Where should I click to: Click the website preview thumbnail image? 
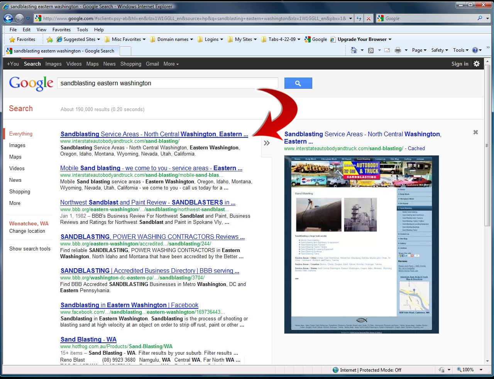pos(361,244)
